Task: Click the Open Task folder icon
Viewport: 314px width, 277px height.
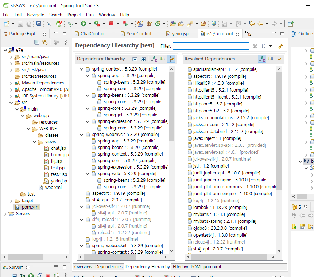Action: 181,24
